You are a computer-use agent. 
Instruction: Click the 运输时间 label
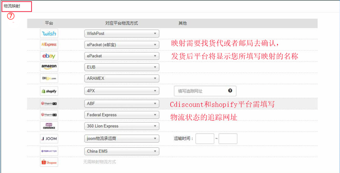pos(183,139)
